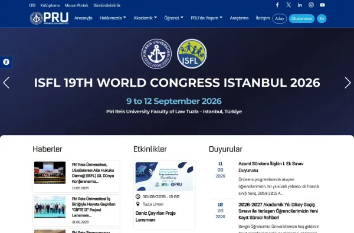This screenshot has height=233, width=354.
Task: Open the LinkedIn social icon
Action: (300, 5)
